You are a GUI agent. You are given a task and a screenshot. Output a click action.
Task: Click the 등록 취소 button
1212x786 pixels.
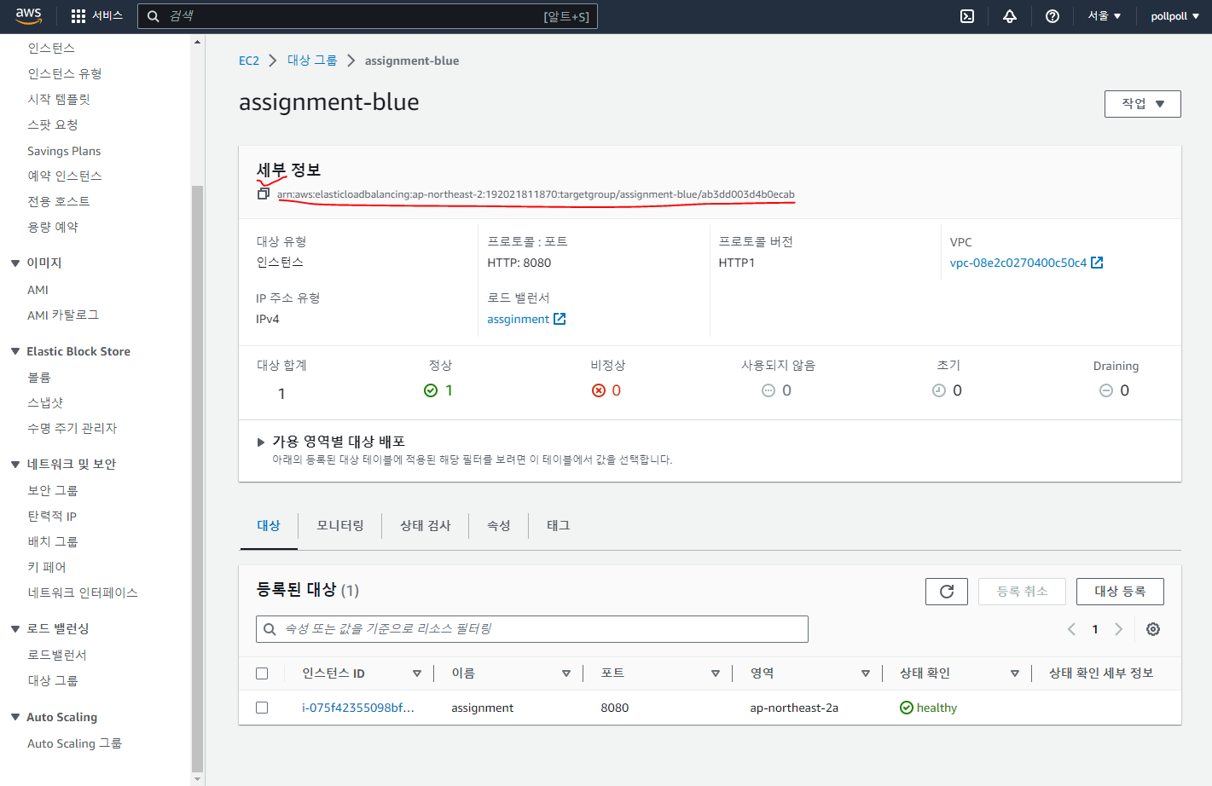(1023, 592)
